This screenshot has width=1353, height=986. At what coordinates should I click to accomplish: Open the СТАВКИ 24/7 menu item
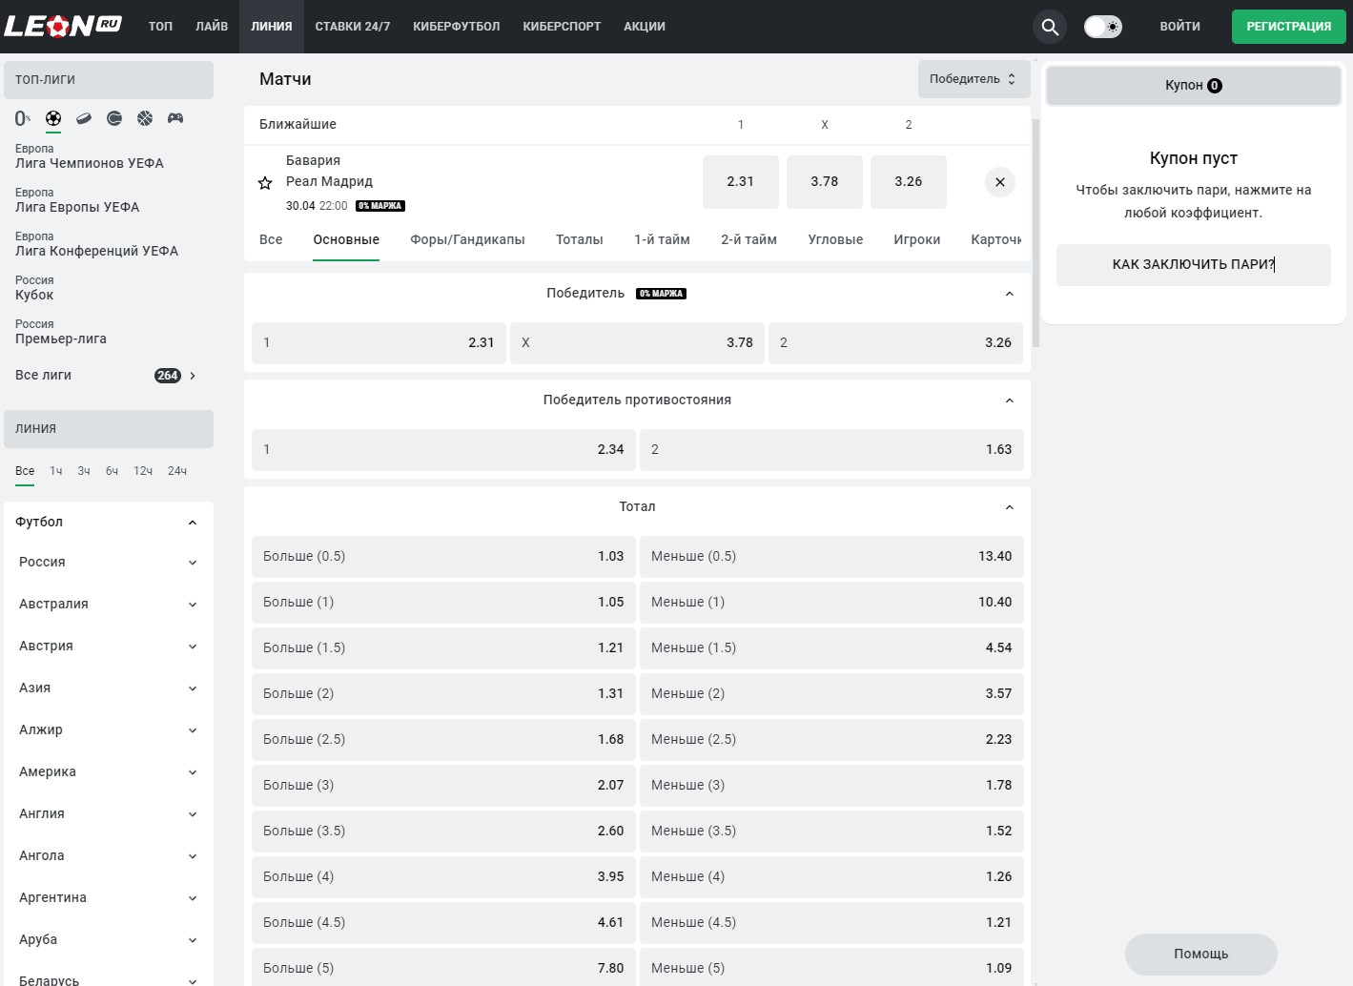(353, 27)
